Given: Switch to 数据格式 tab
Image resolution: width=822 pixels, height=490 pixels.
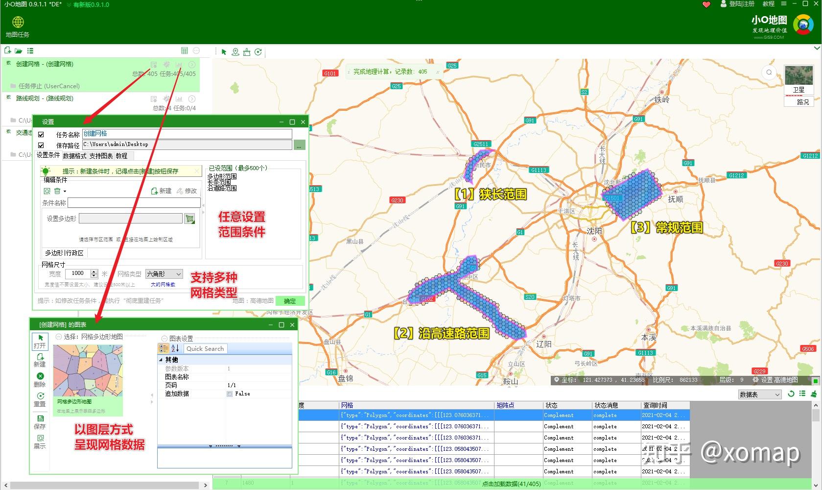Looking at the screenshot, I should pyautogui.click(x=74, y=156).
